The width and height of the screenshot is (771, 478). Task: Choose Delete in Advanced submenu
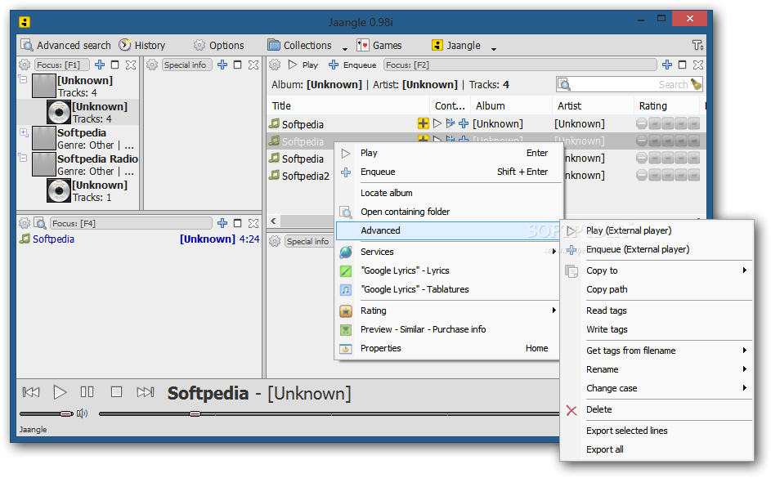pyautogui.click(x=657, y=409)
